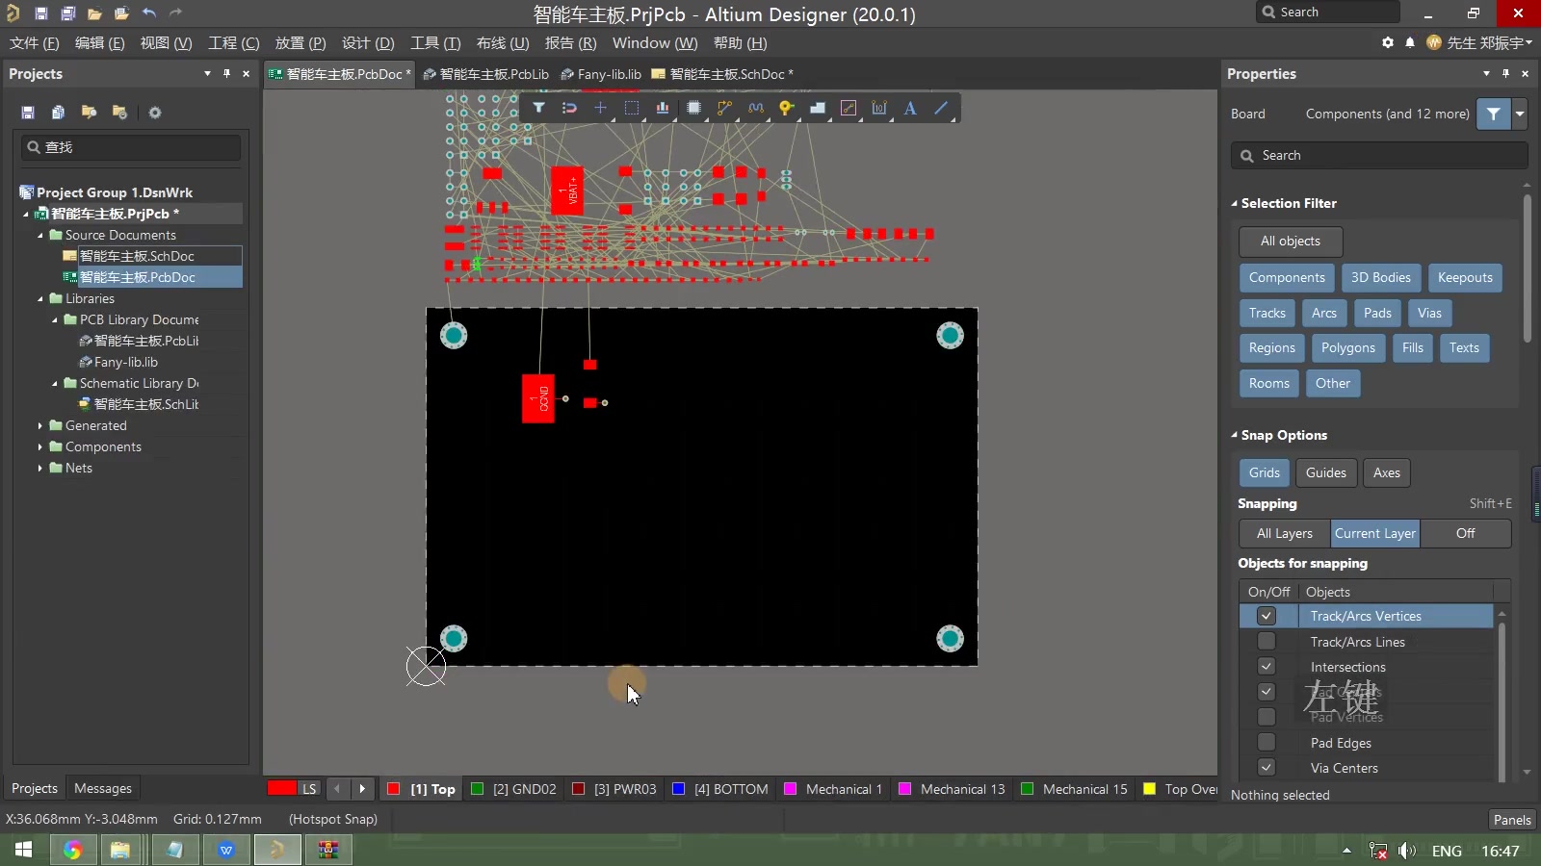Switch to the Fany-lib.lib document tab

(601, 74)
